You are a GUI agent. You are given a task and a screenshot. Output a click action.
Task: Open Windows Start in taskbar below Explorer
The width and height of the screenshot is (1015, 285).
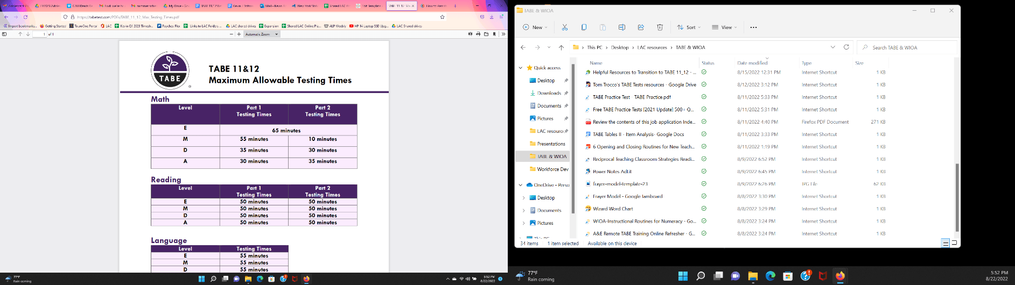pyautogui.click(x=683, y=276)
